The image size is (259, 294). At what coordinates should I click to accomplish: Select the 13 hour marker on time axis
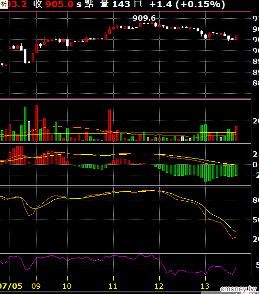205,286
